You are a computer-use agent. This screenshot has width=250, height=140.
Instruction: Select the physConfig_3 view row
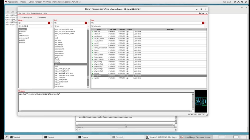149,66
